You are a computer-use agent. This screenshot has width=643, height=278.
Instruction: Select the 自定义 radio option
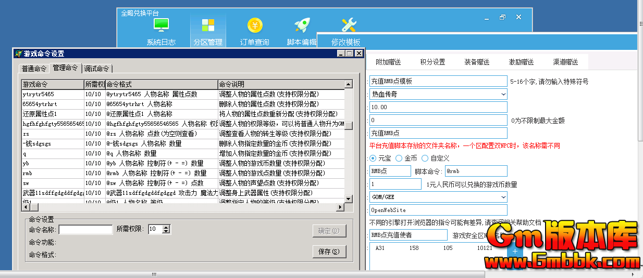tap(425, 158)
